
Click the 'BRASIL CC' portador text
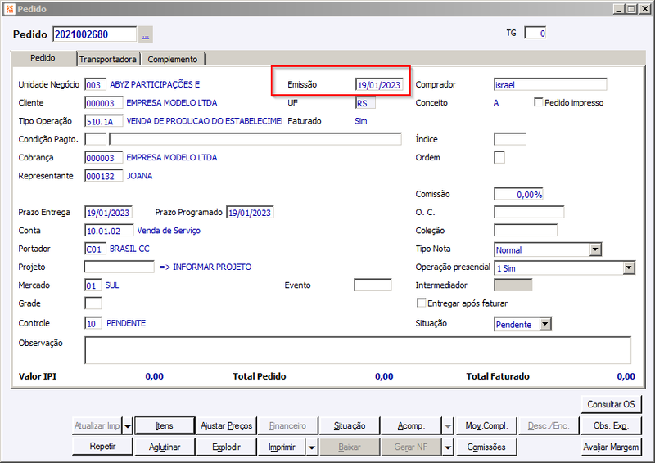tap(129, 249)
